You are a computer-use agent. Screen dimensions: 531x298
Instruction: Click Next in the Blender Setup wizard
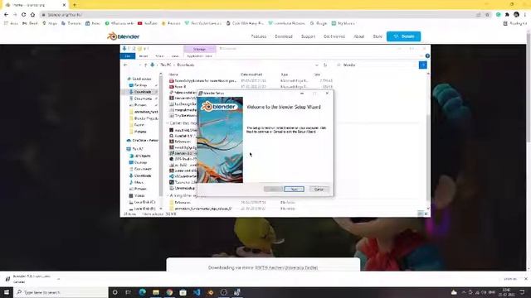[x=294, y=190]
